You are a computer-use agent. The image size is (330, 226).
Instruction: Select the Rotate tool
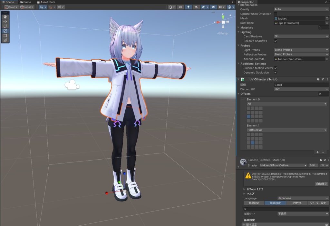tap(5, 26)
